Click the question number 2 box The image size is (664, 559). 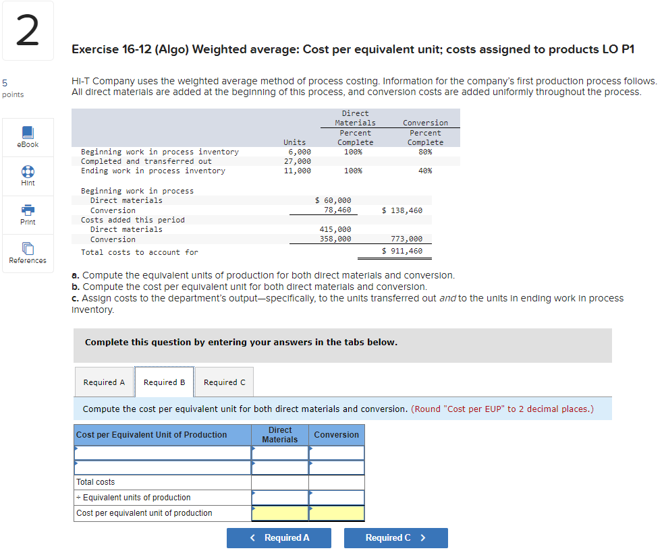(x=28, y=30)
